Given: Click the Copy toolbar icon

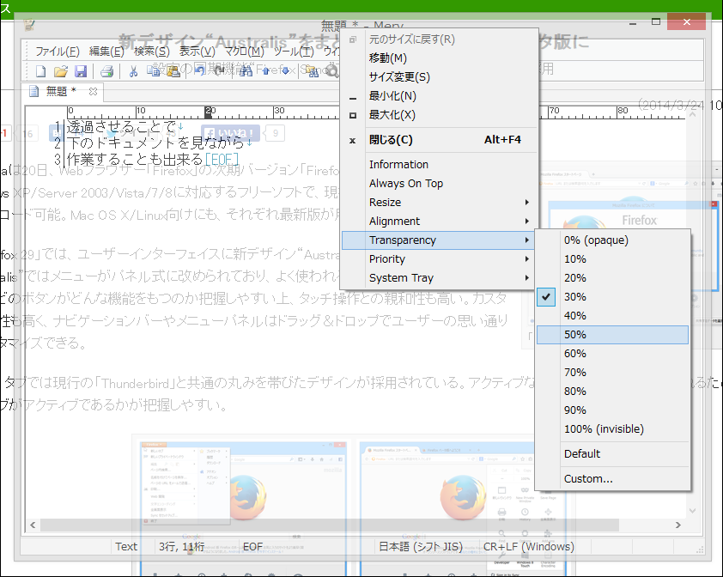Looking at the screenshot, I should (153, 70).
